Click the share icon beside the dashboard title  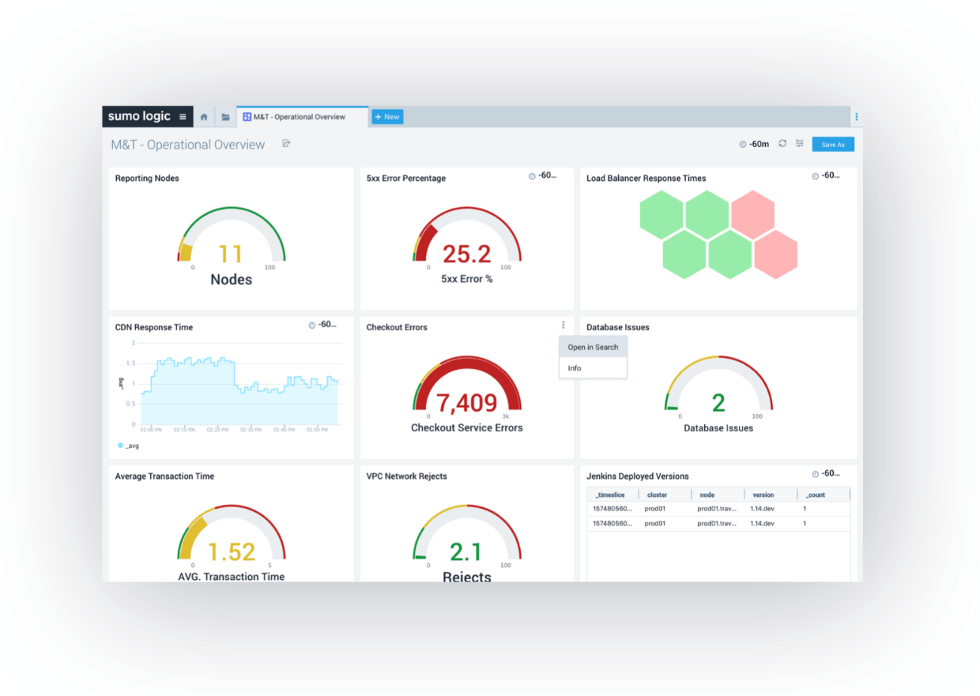click(286, 143)
